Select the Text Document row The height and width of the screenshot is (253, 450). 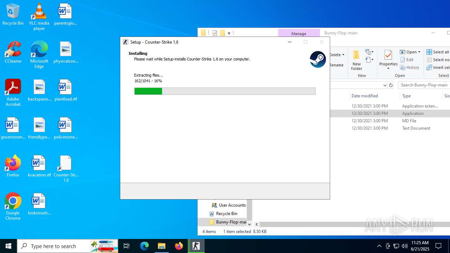[390, 128]
